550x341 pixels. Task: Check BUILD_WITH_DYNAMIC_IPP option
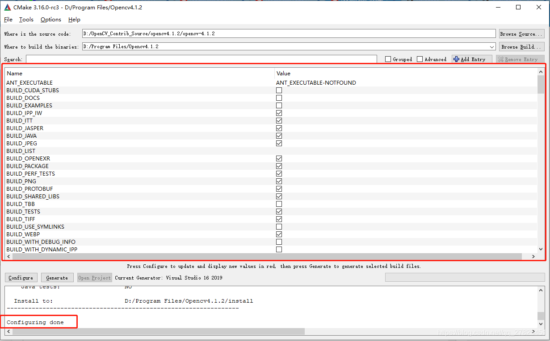pos(279,250)
